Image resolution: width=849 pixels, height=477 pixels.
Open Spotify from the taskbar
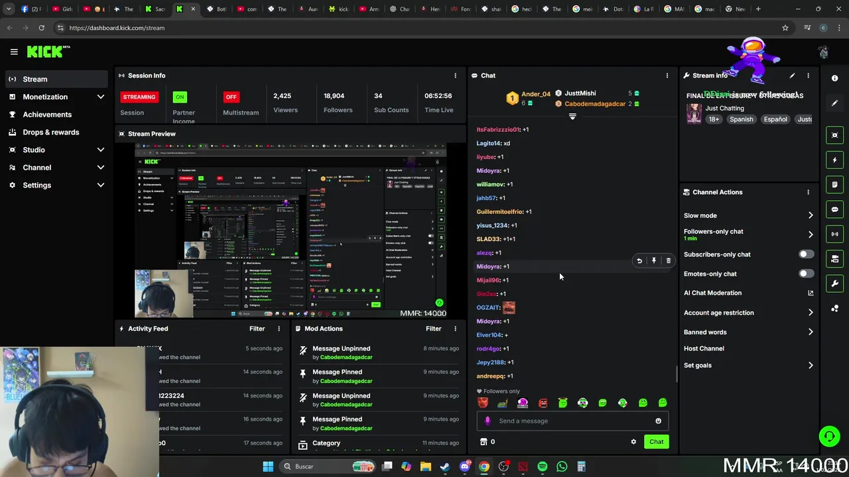(x=543, y=466)
